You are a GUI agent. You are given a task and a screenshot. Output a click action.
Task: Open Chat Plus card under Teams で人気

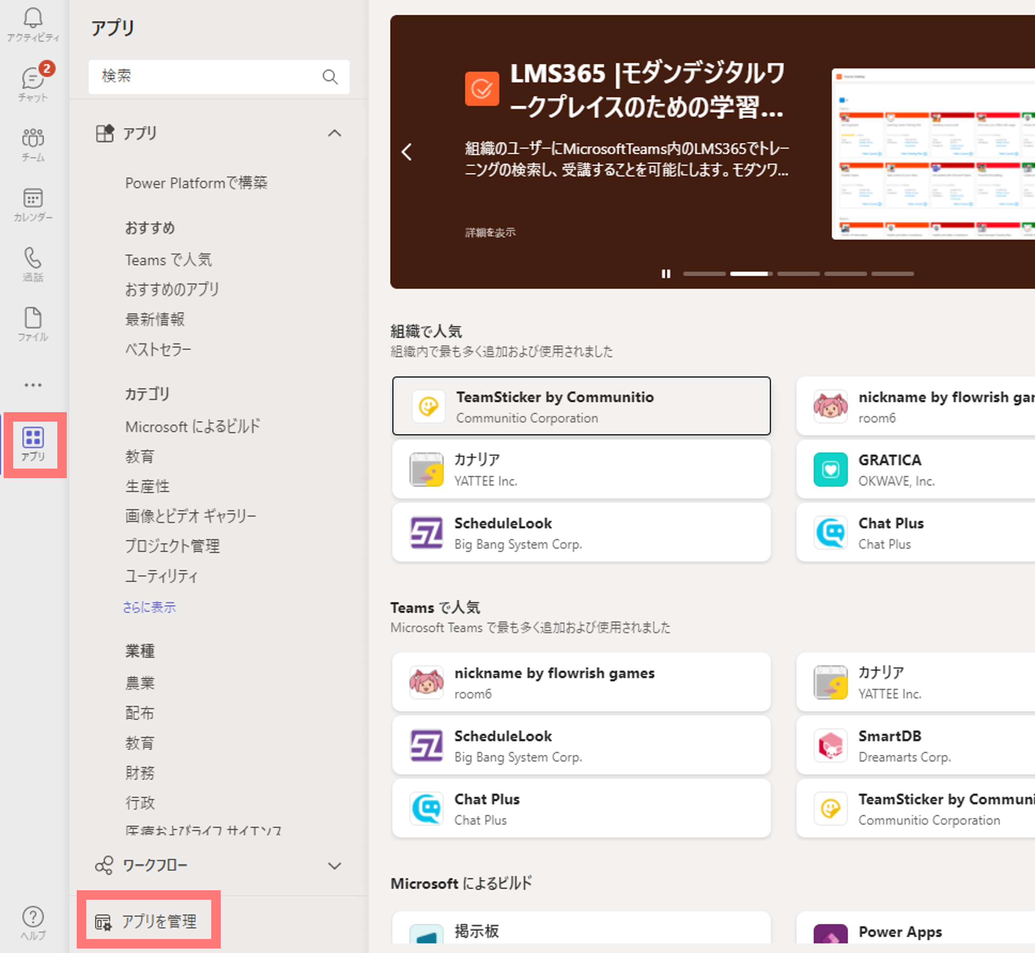(581, 809)
